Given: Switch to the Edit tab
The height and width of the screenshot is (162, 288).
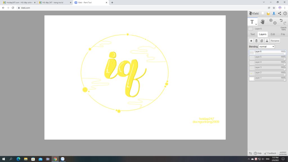Looking at the screenshot, I should 273,34.
